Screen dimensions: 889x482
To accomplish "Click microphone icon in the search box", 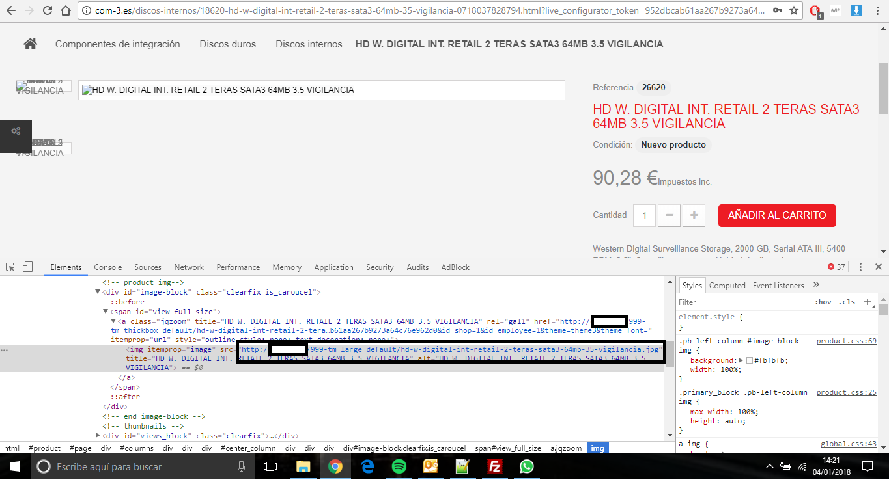I will pyautogui.click(x=242, y=466).
